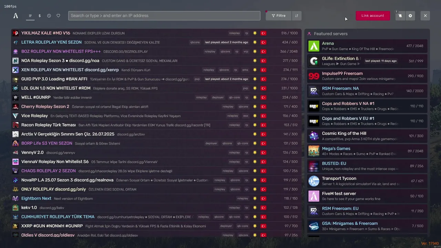Click the Featured servers heading
Screen dimensions: 441x248
tap(331, 34)
